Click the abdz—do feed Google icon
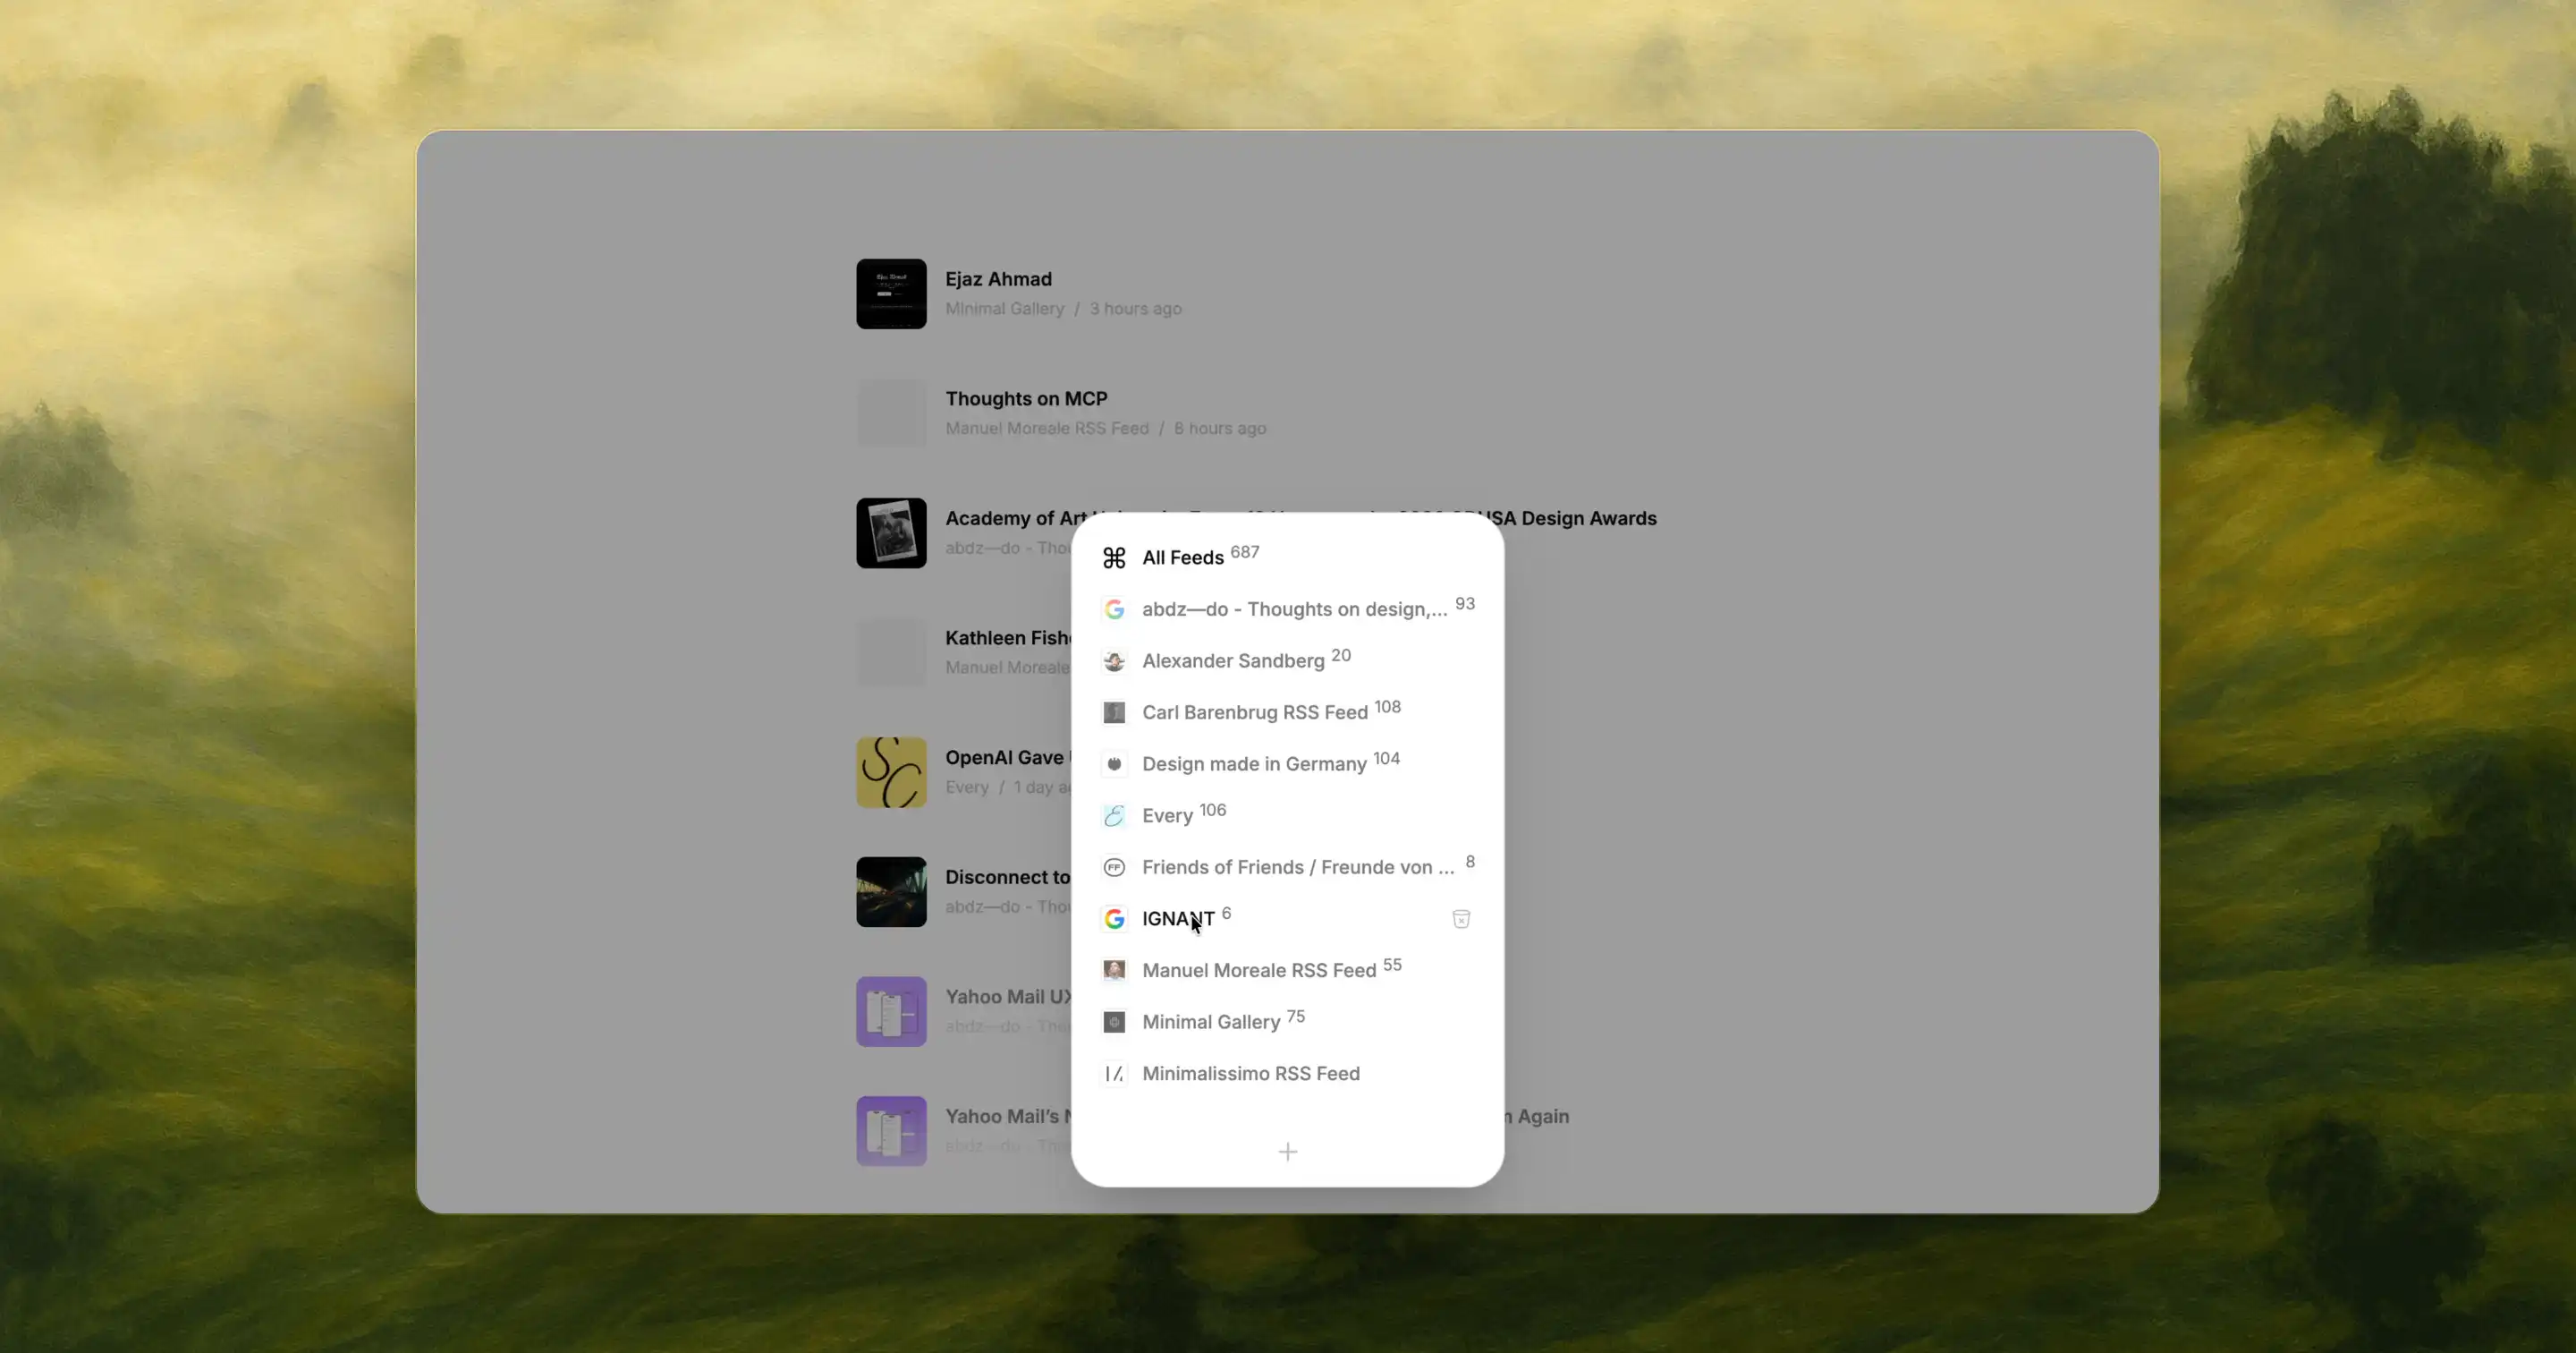 tap(1114, 609)
